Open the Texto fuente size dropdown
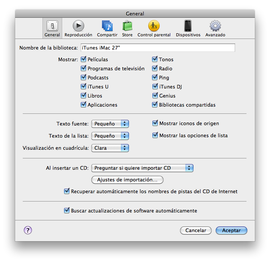 click(110, 124)
